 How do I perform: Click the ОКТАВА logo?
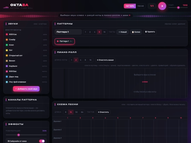click(x=19, y=5)
